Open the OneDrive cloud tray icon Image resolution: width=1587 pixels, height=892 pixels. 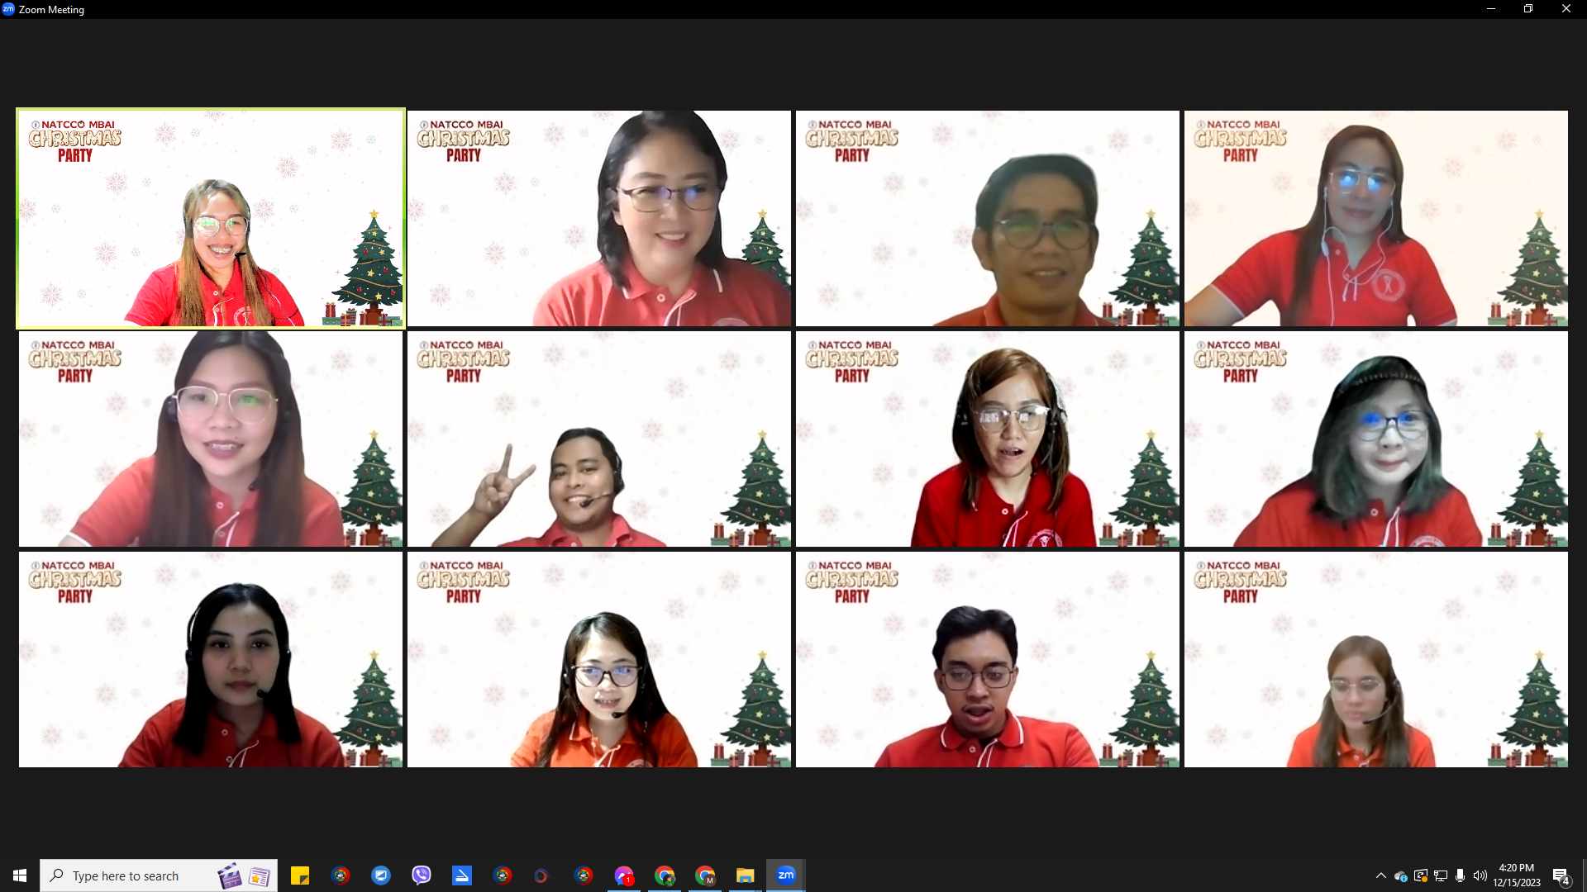(1400, 875)
